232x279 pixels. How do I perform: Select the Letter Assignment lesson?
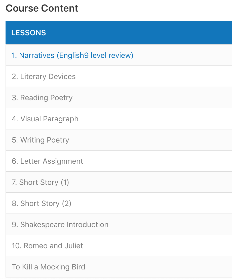click(x=48, y=161)
